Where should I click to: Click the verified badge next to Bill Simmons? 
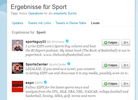67,41
